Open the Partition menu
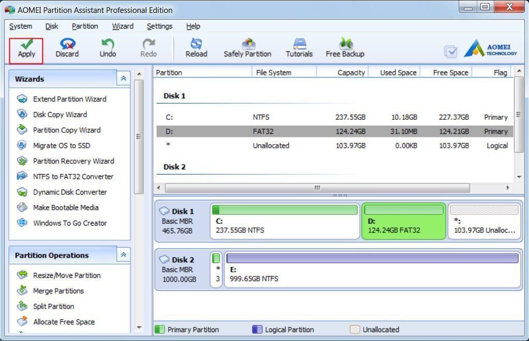The image size is (529, 341). (x=85, y=26)
